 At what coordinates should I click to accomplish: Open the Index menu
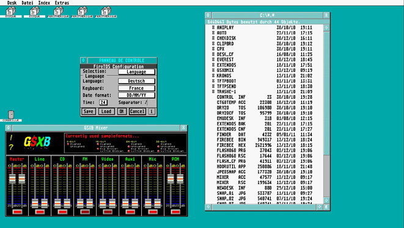pyautogui.click(x=44, y=3)
